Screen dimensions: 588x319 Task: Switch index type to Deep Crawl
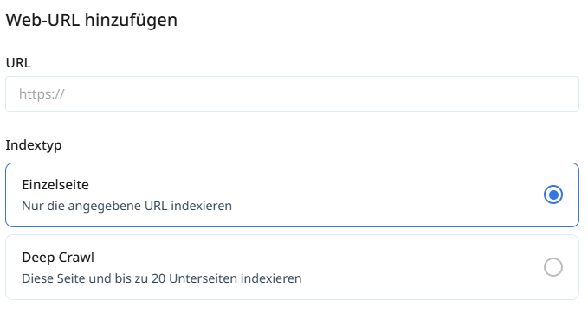(x=553, y=267)
